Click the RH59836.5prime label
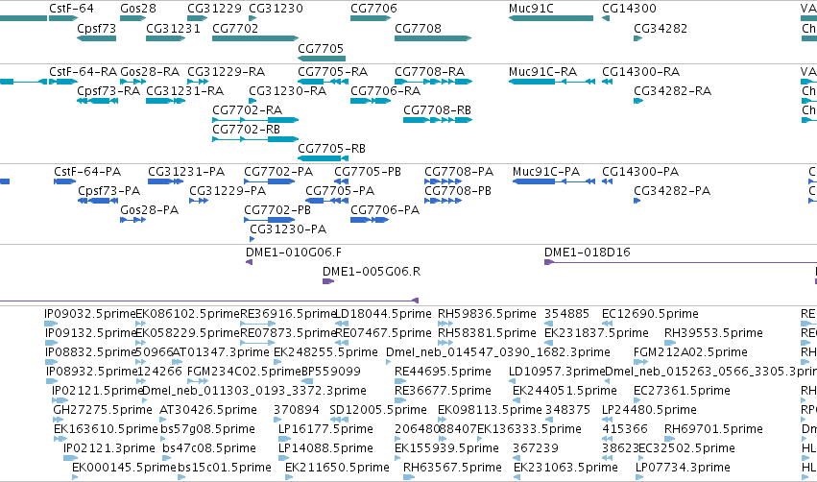817x482 pixels. click(487, 314)
